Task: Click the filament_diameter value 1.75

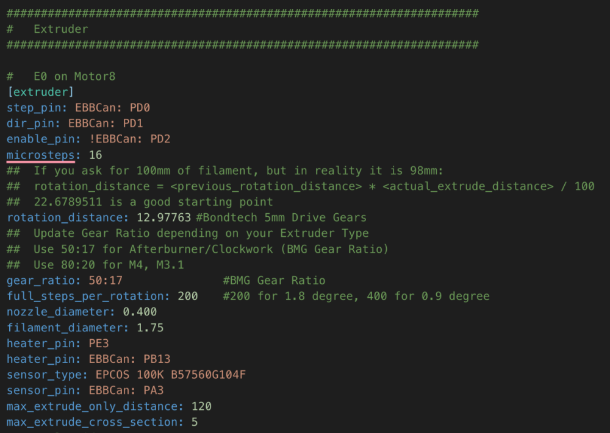Action: click(x=150, y=328)
